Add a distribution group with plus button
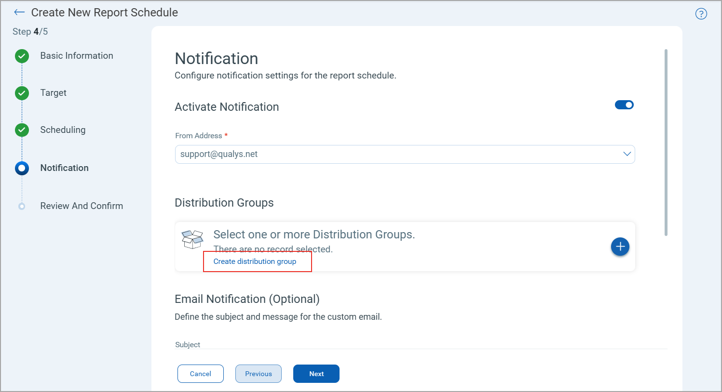The width and height of the screenshot is (722, 392). [x=620, y=247]
